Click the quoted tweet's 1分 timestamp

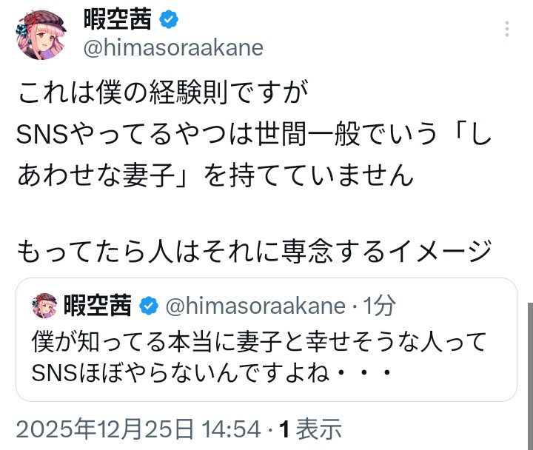click(380, 305)
